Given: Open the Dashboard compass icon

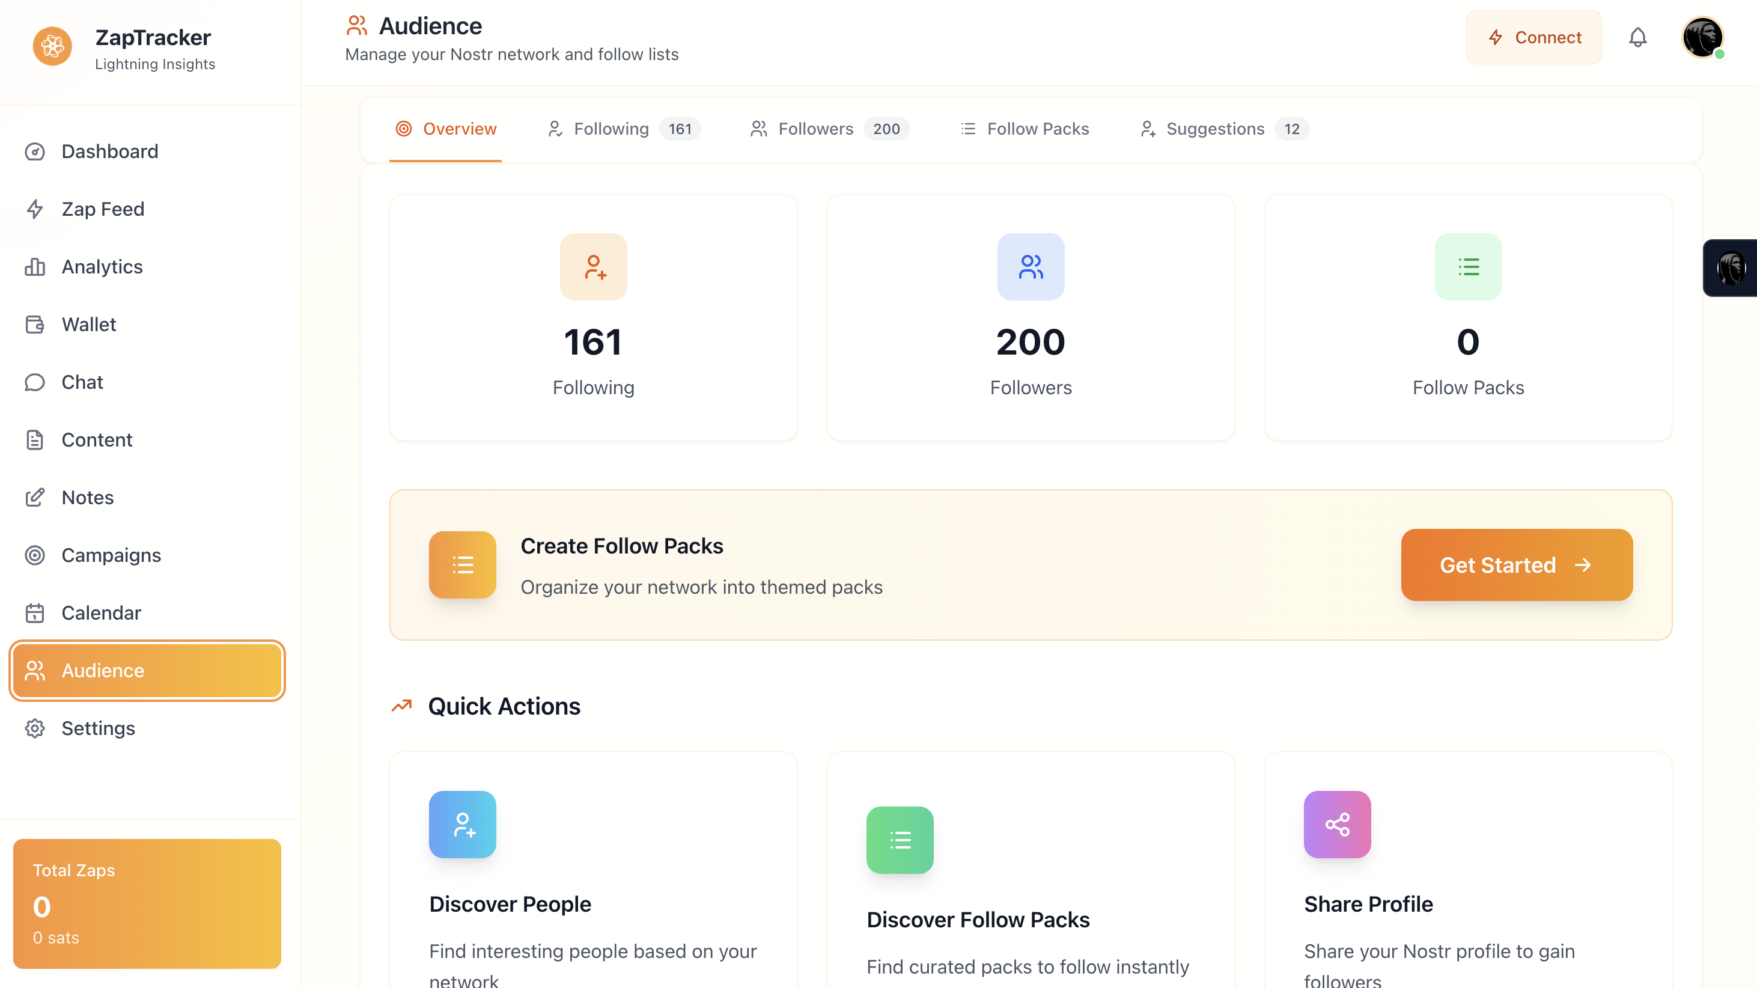Looking at the screenshot, I should [35, 151].
